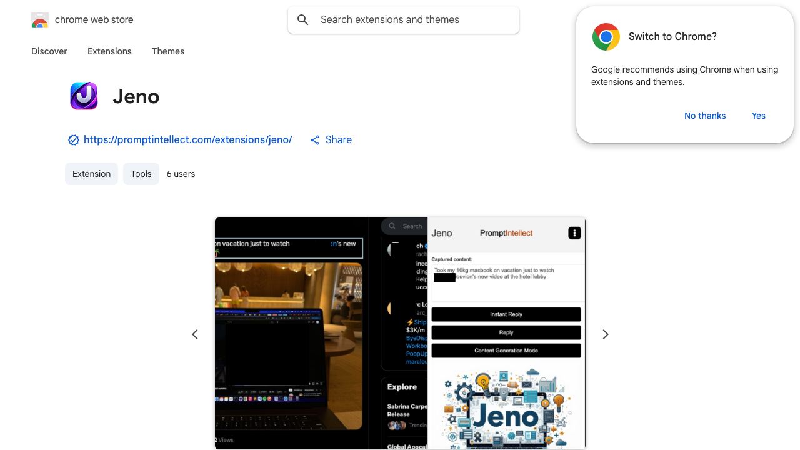
Task: Click the Captured content text box in the screenshot
Action: click(507, 283)
